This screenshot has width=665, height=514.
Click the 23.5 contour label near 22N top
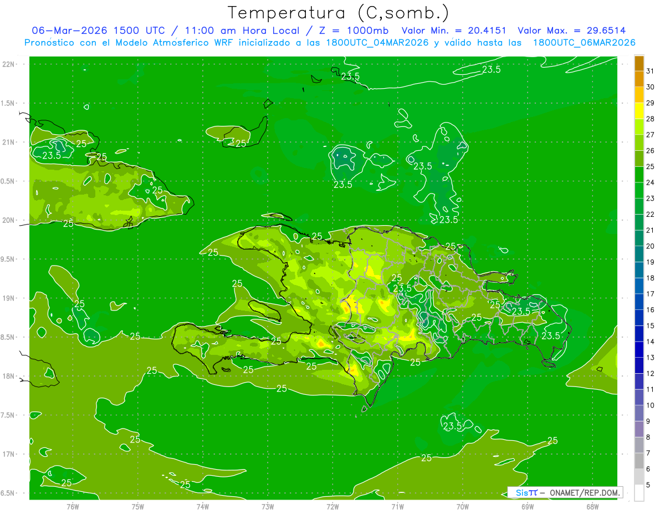tap(491, 69)
